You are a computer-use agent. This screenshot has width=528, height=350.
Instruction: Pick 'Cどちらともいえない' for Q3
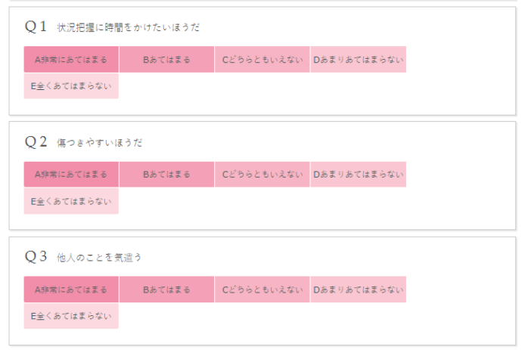(262, 290)
